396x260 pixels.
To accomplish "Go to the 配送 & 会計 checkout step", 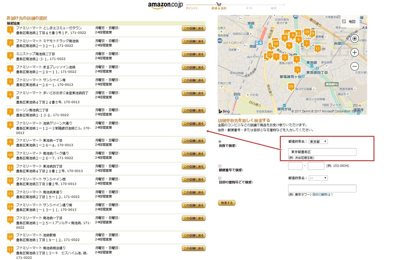I will (219, 8).
